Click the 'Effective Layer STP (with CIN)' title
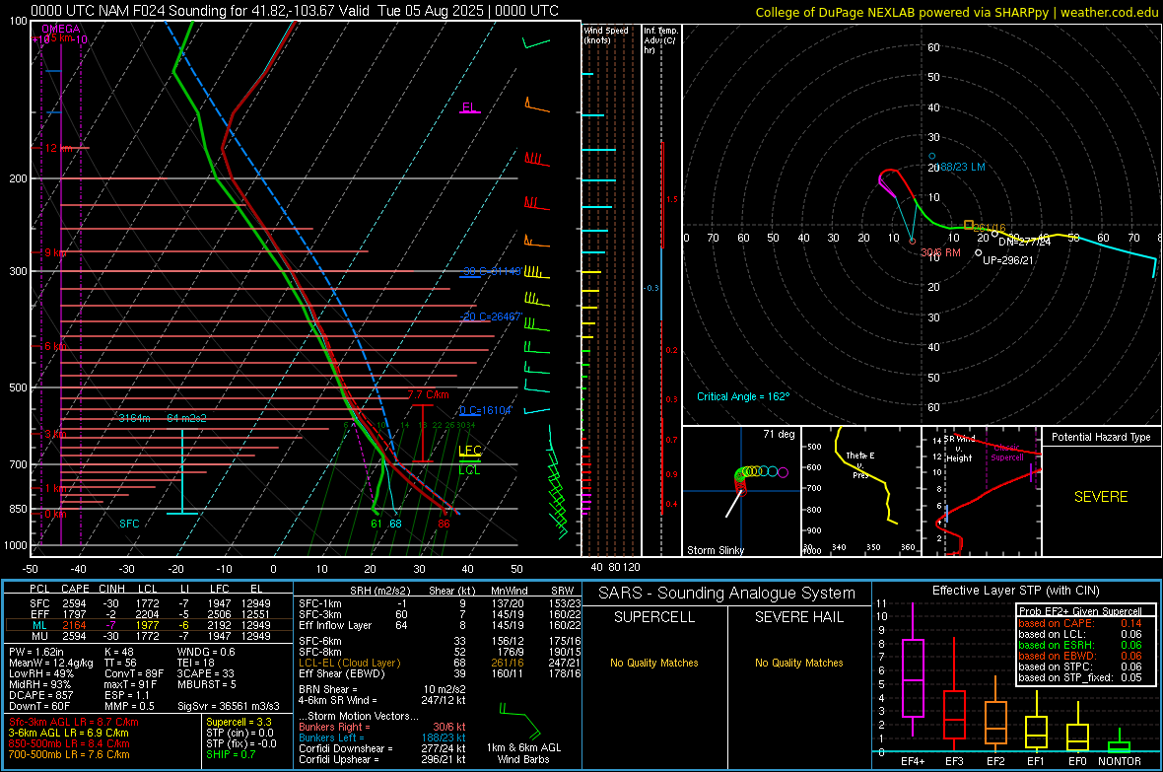 [x=1015, y=591]
